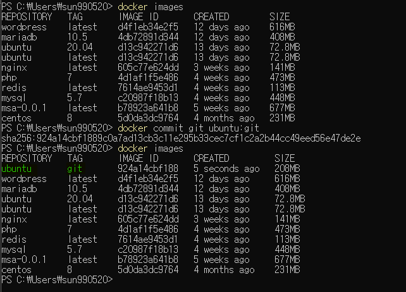Click the 677MB size in the pre-commit listing

[282, 108]
